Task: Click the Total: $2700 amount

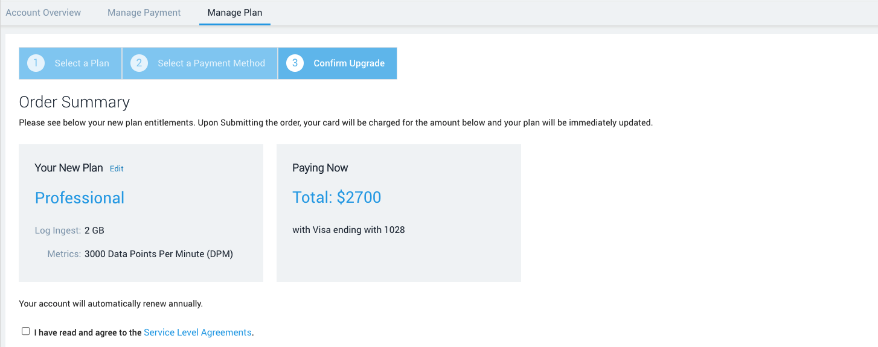Action: 336,197
